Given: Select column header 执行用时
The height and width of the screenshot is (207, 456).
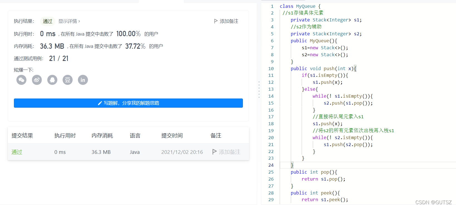Looking at the screenshot, I should pos(65,135).
